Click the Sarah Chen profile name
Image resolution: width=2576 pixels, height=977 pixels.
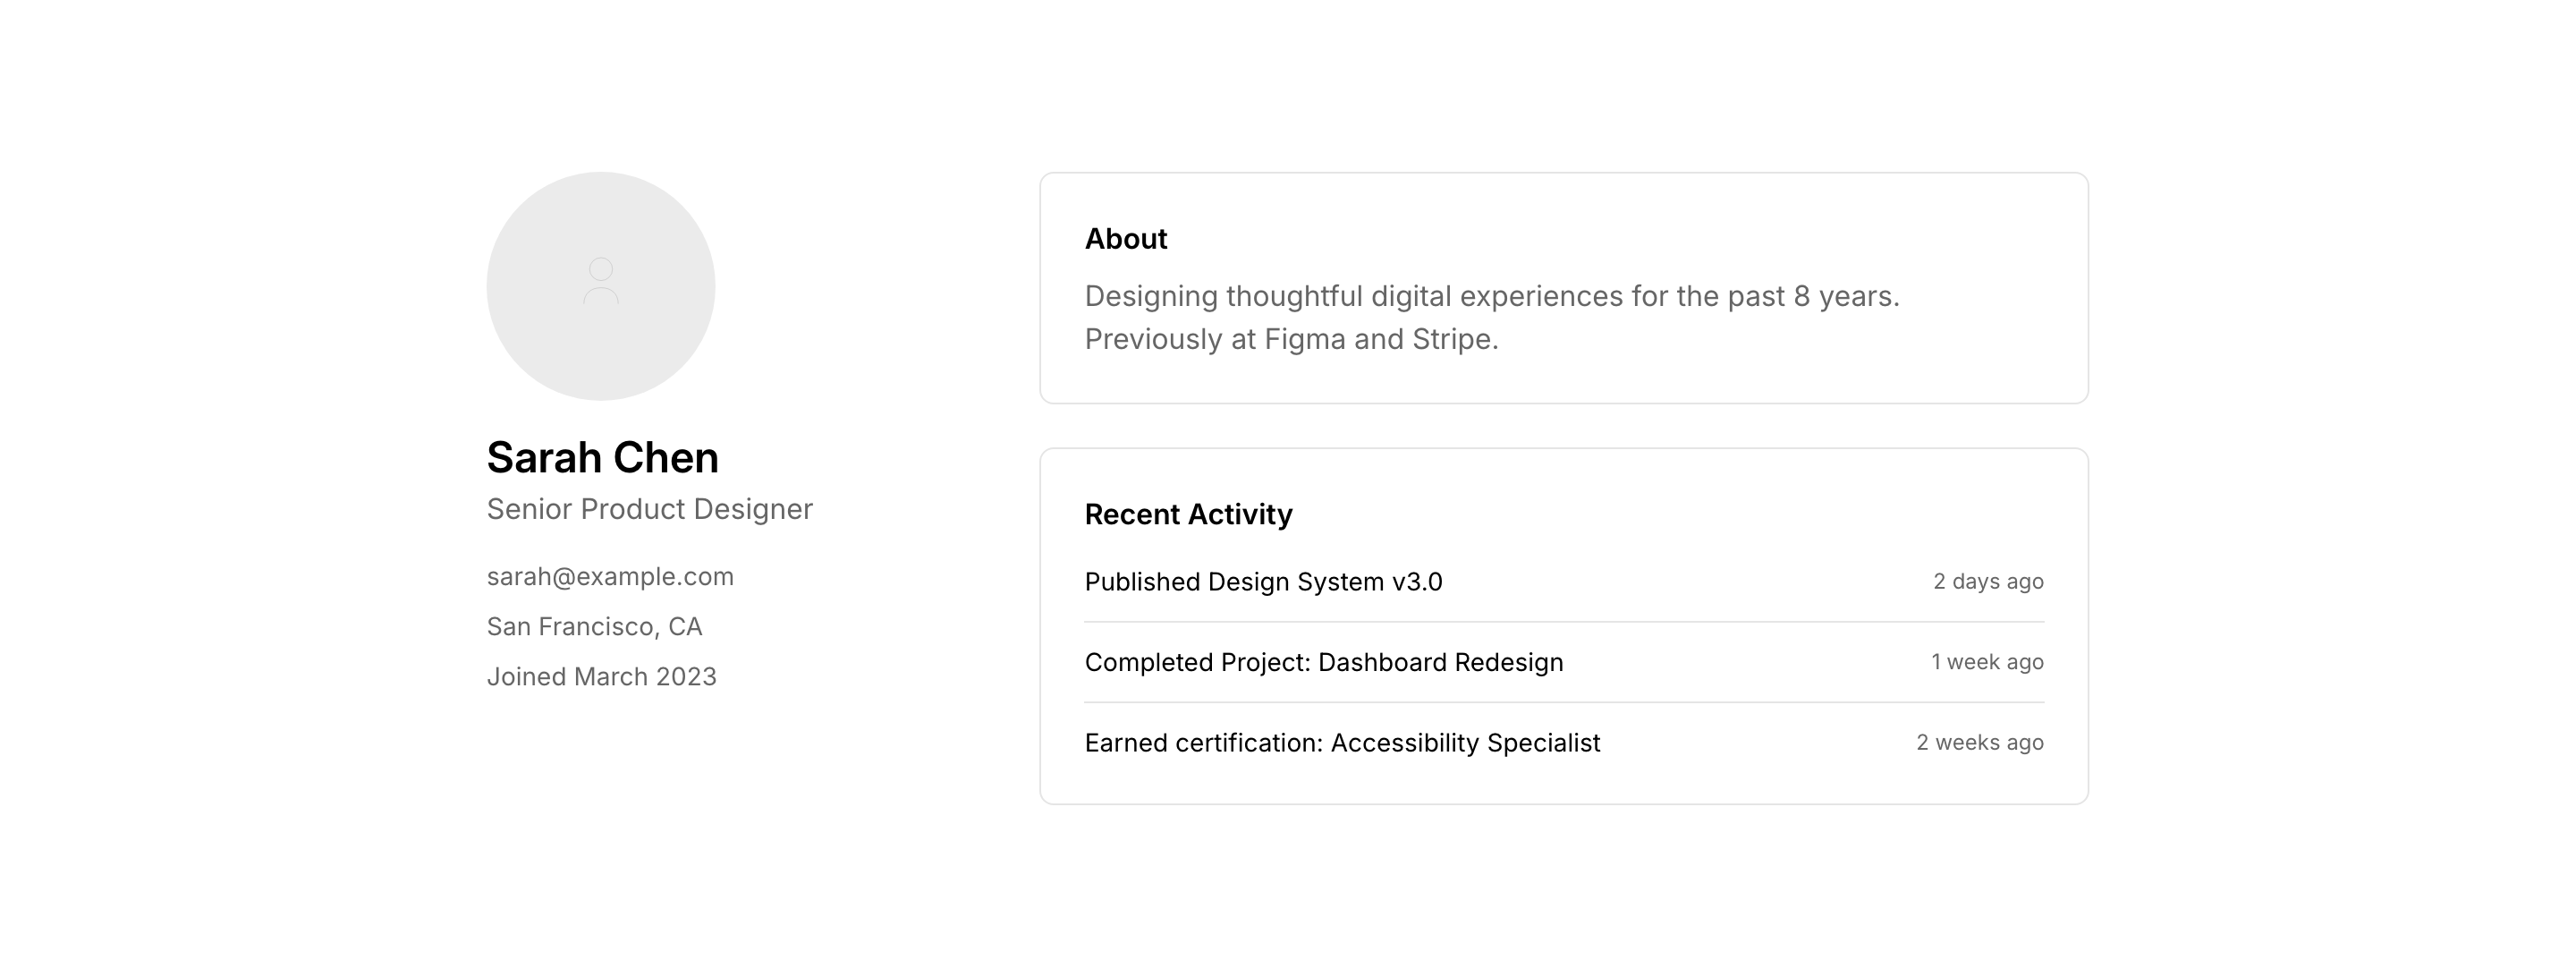coord(602,458)
